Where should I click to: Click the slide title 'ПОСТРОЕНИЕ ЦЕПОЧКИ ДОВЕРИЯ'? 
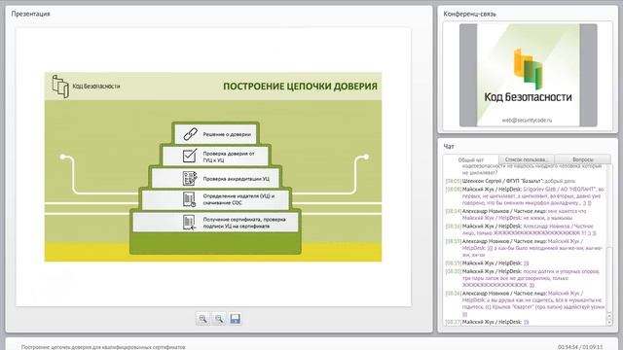coord(300,87)
